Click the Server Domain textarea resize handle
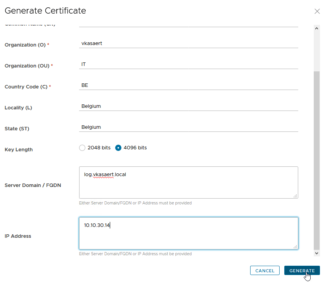Image resolution: width=325 pixels, height=282 pixels. coord(295,196)
